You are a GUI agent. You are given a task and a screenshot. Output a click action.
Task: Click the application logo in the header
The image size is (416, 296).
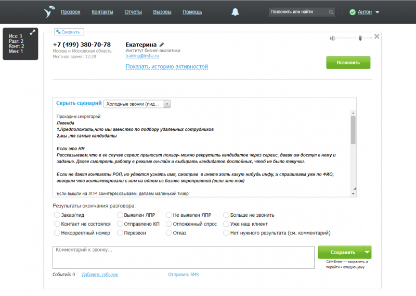(x=49, y=11)
